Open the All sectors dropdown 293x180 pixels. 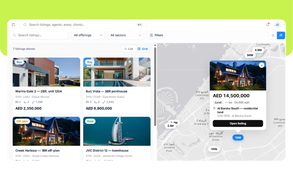[x=126, y=35]
